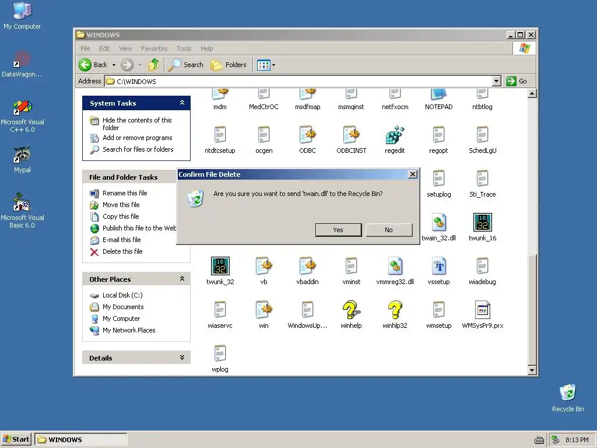597x448 pixels.
Task: Click Move this file link
Action: (x=121, y=205)
